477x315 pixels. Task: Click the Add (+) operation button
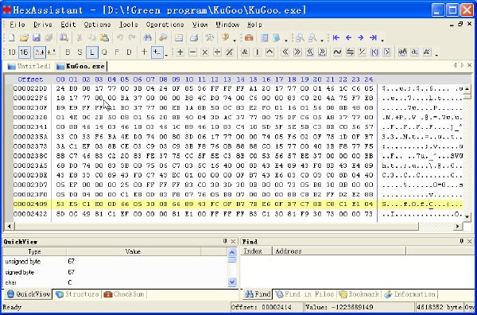coord(180,52)
